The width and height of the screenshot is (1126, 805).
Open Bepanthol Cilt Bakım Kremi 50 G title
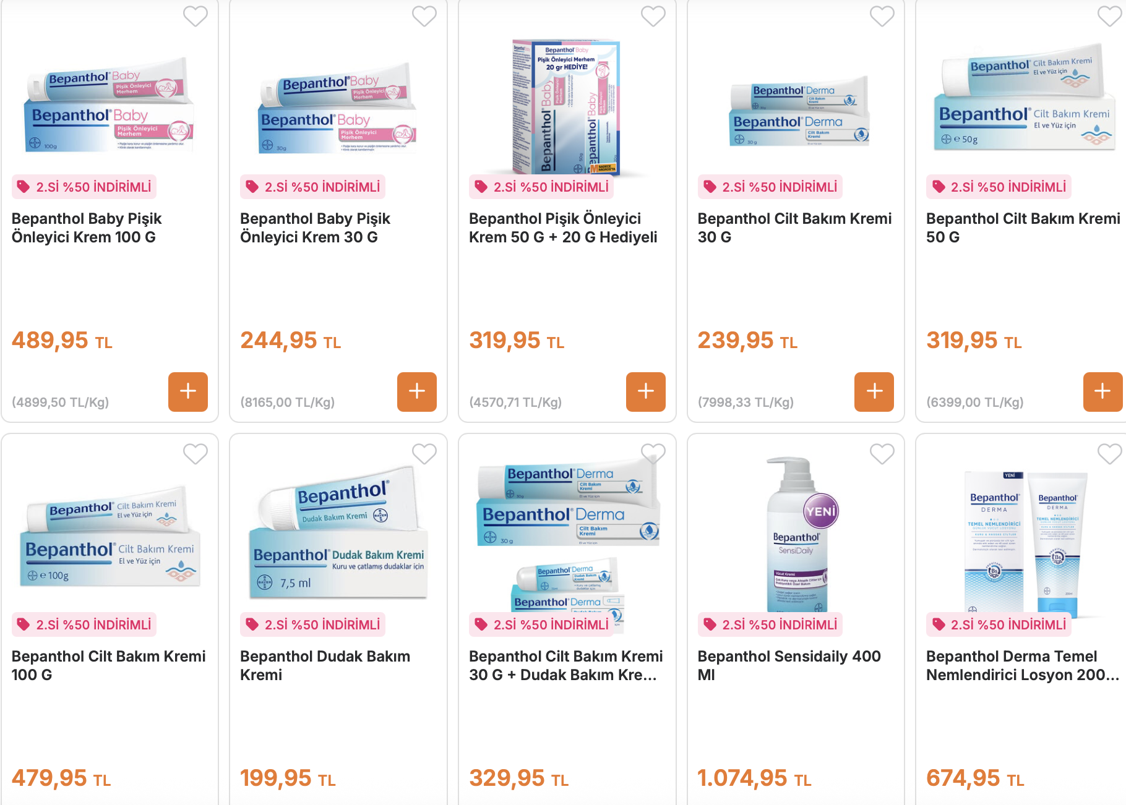[1023, 228]
